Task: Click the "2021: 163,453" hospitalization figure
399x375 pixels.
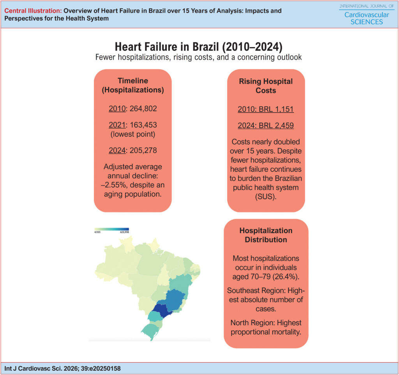Action: click(x=133, y=125)
